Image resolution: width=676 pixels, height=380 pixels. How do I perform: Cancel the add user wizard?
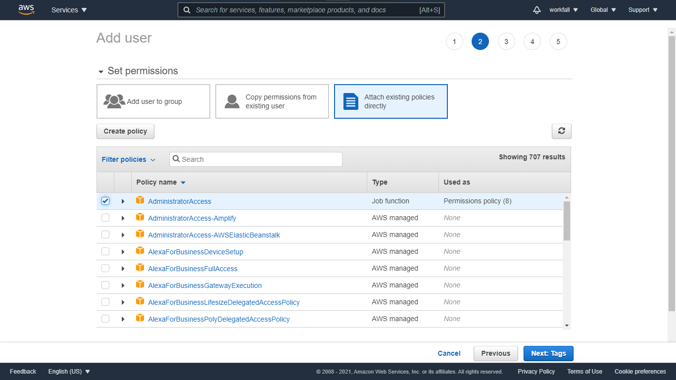click(x=449, y=353)
